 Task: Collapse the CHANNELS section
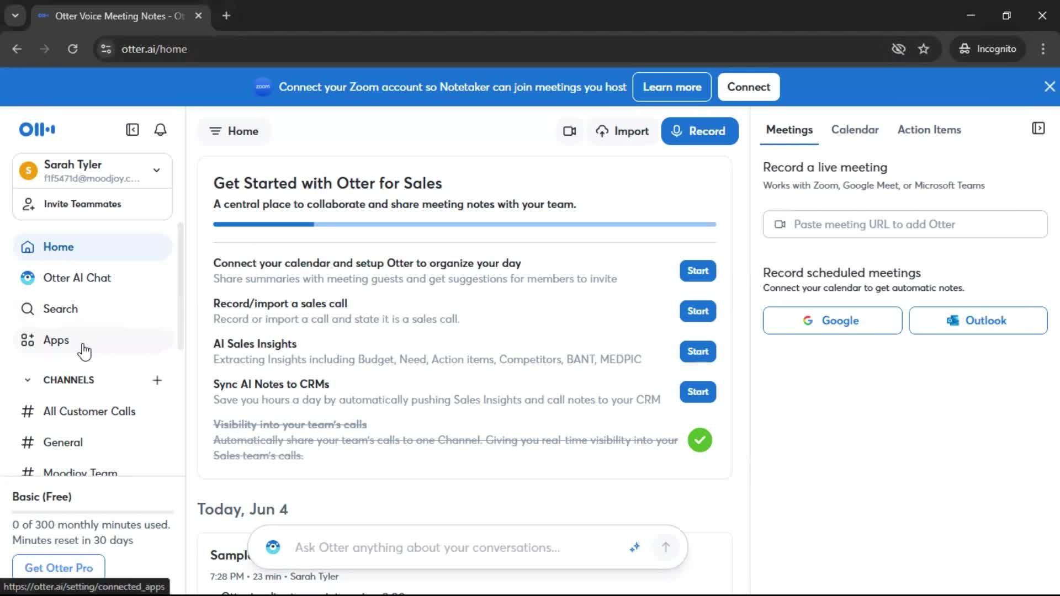coord(27,380)
